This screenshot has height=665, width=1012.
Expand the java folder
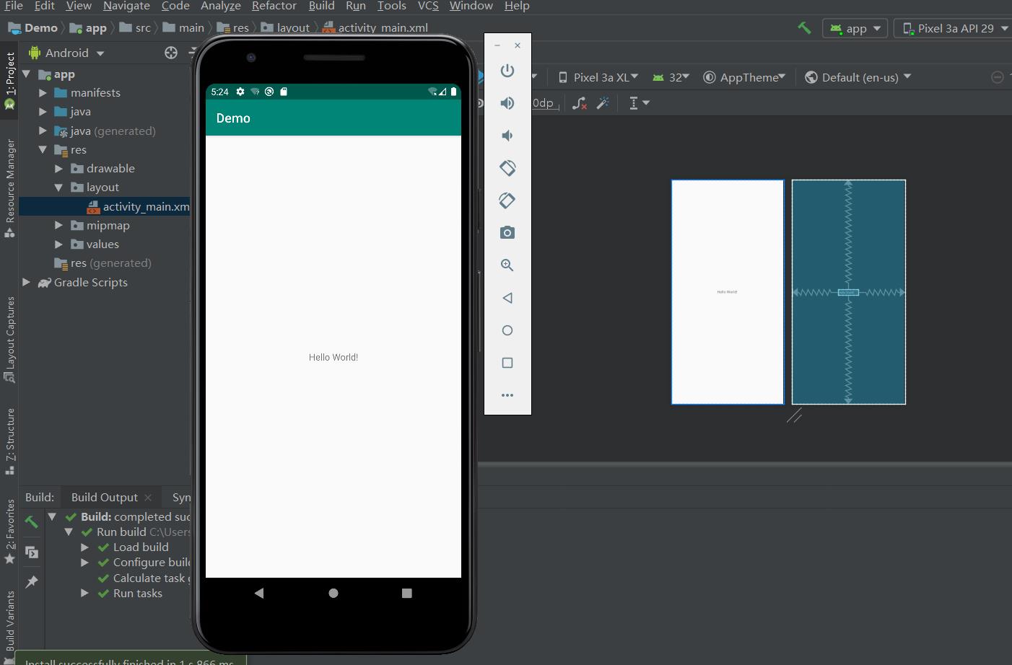pos(43,111)
